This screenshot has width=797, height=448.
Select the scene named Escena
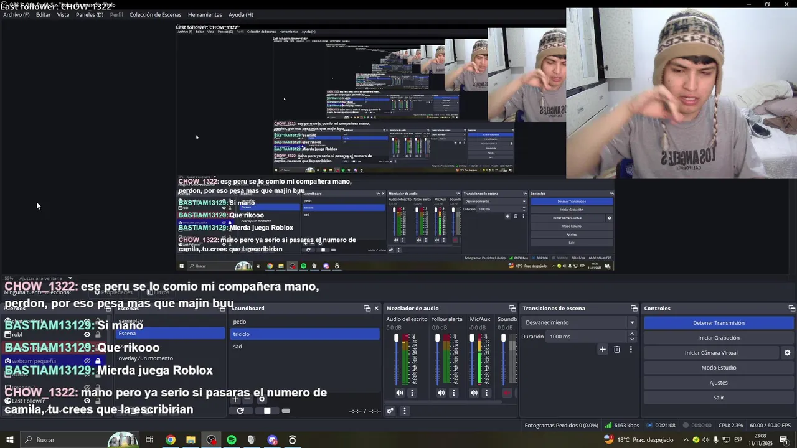click(x=169, y=334)
